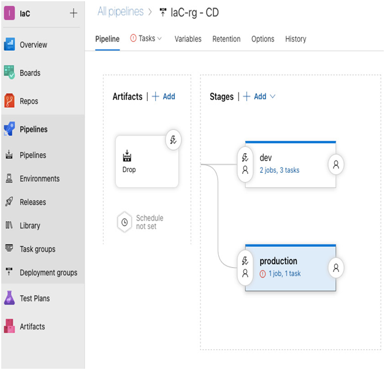The width and height of the screenshot is (385, 370).
Task: Open Deployment groups in the sidebar
Action: [x=48, y=273]
